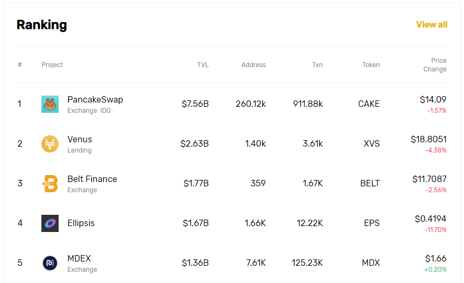Open the PancakeSwap project name

[95, 99]
